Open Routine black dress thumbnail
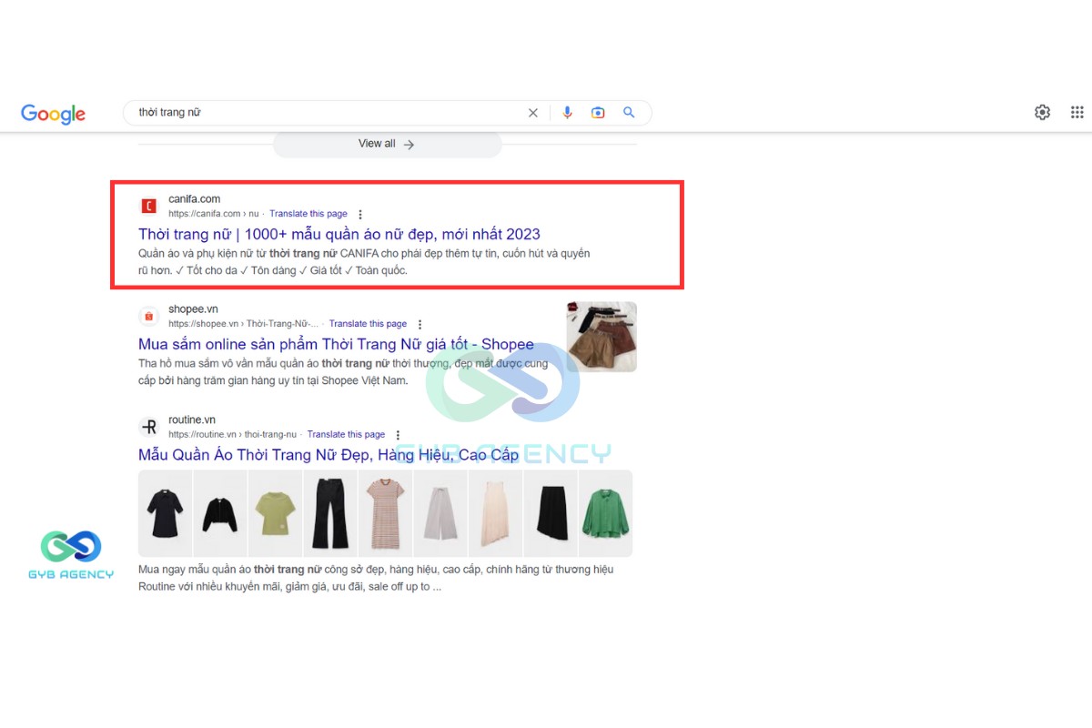This screenshot has height=728, width=1092. (166, 513)
